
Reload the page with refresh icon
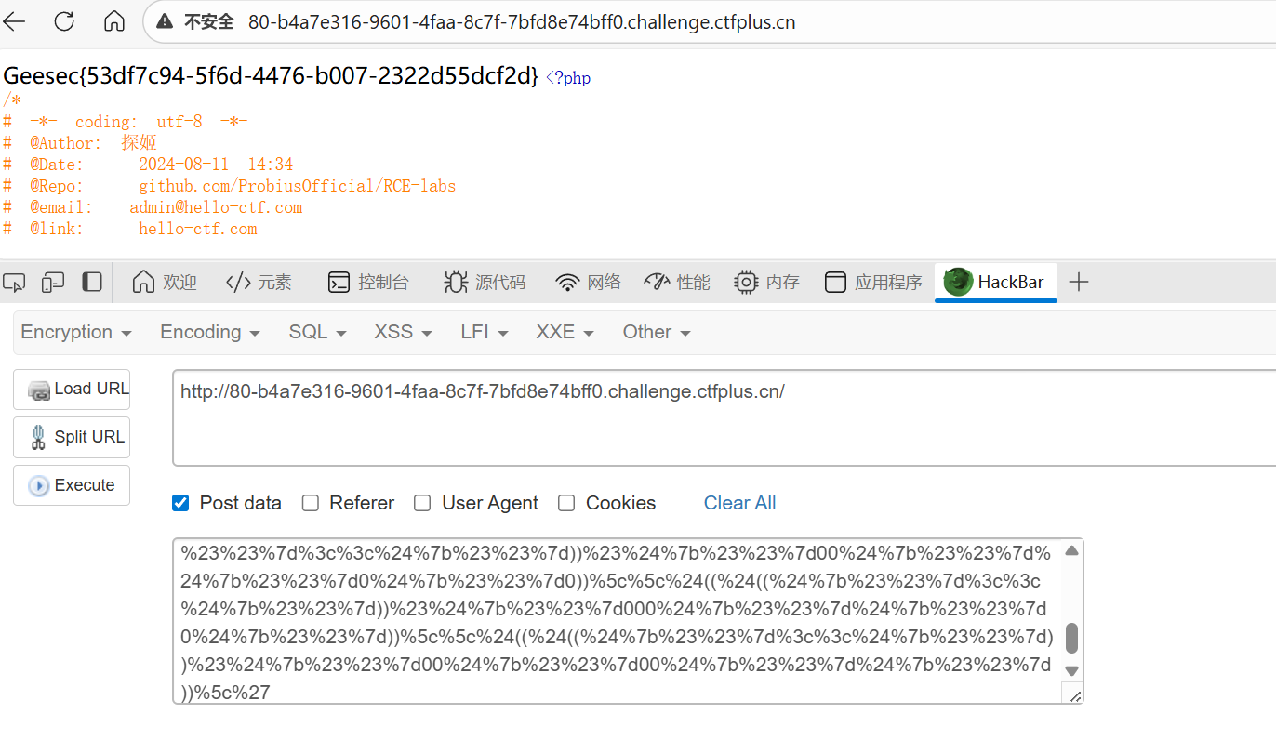click(64, 21)
